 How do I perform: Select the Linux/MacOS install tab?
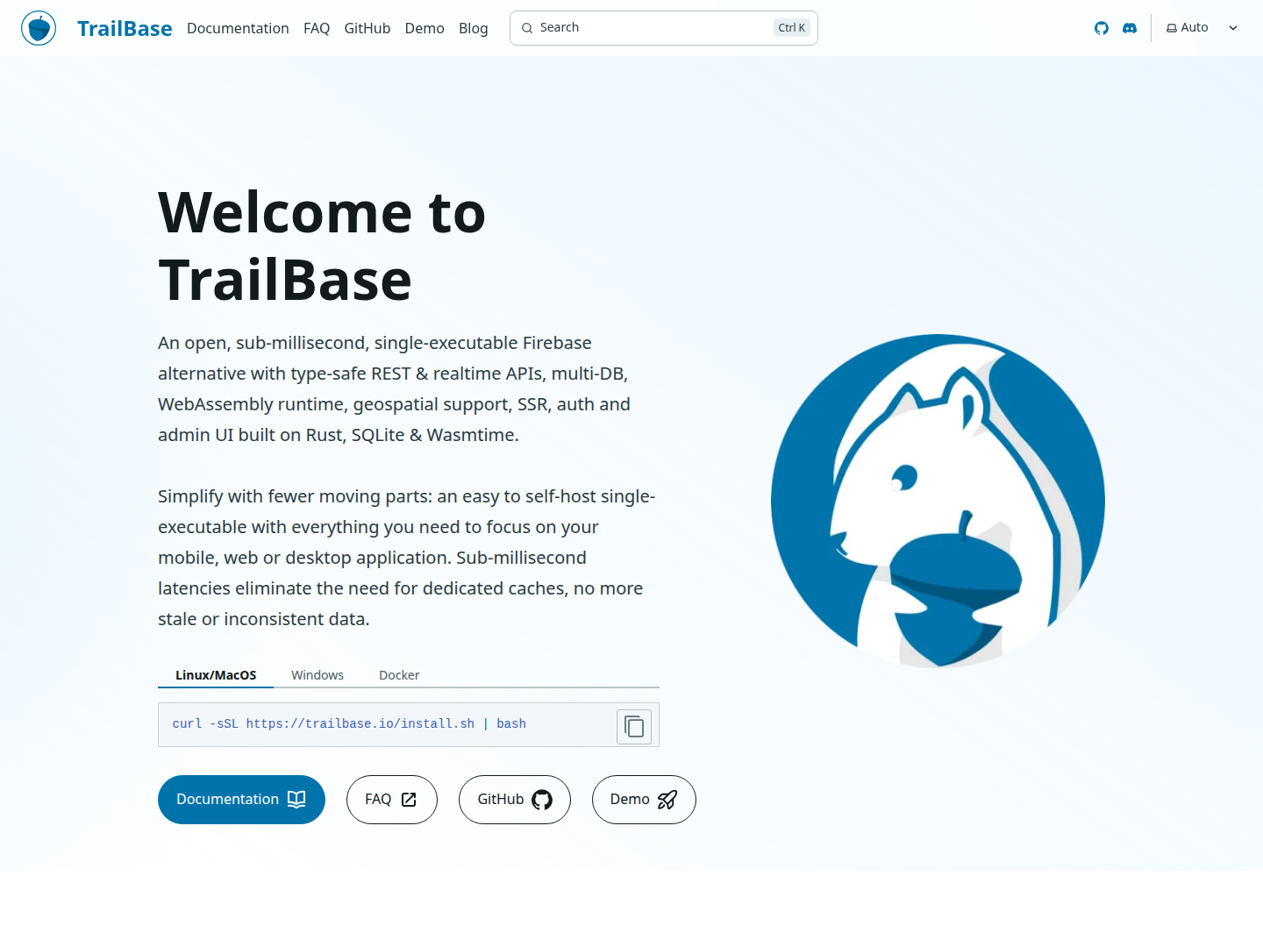pos(216,675)
